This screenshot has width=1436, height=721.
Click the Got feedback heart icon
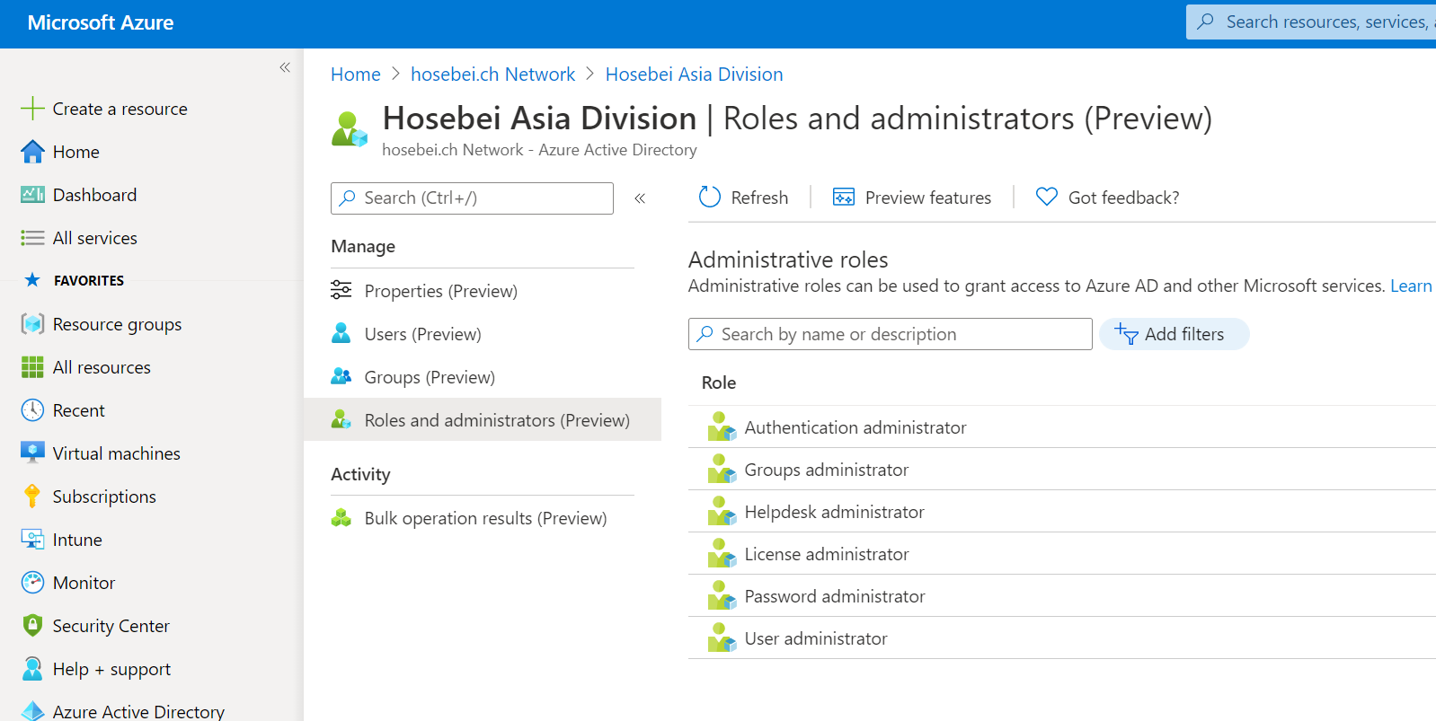(x=1047, y=197)
